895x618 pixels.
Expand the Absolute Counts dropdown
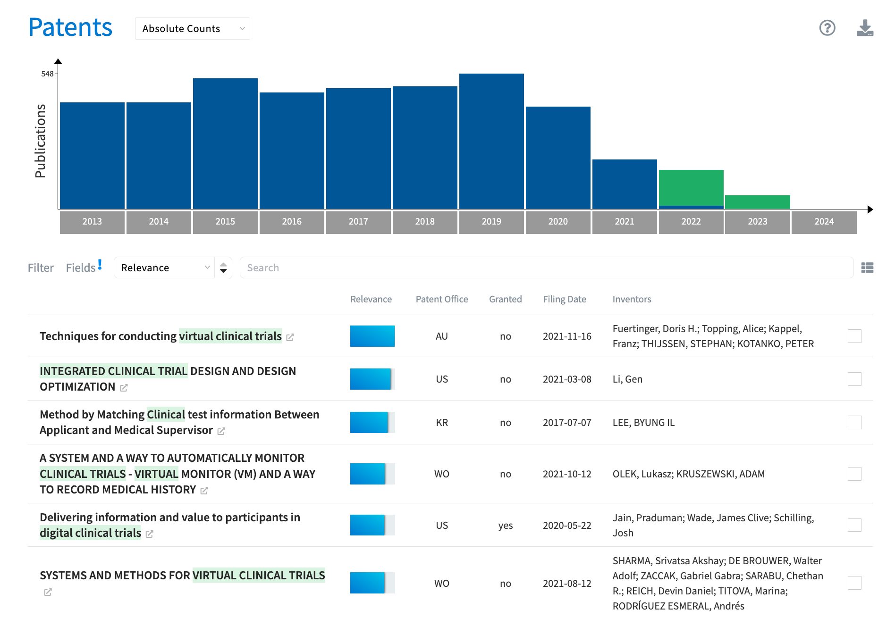tap(193, 29)
